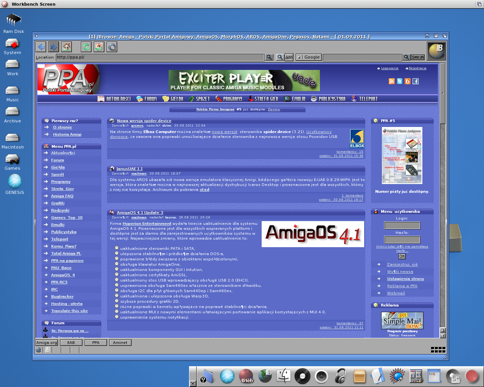Screen dimensions: 484x387
Task: Click the Aminet bookmark button
Action: [120, 342]
